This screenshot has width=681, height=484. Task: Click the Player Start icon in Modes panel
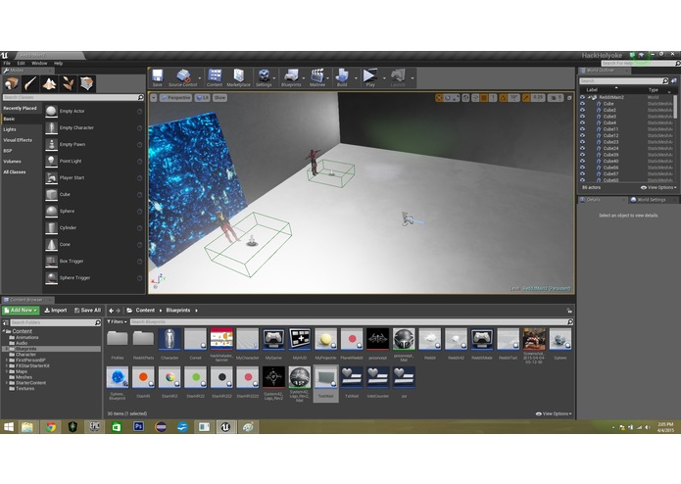click(51, 178)
